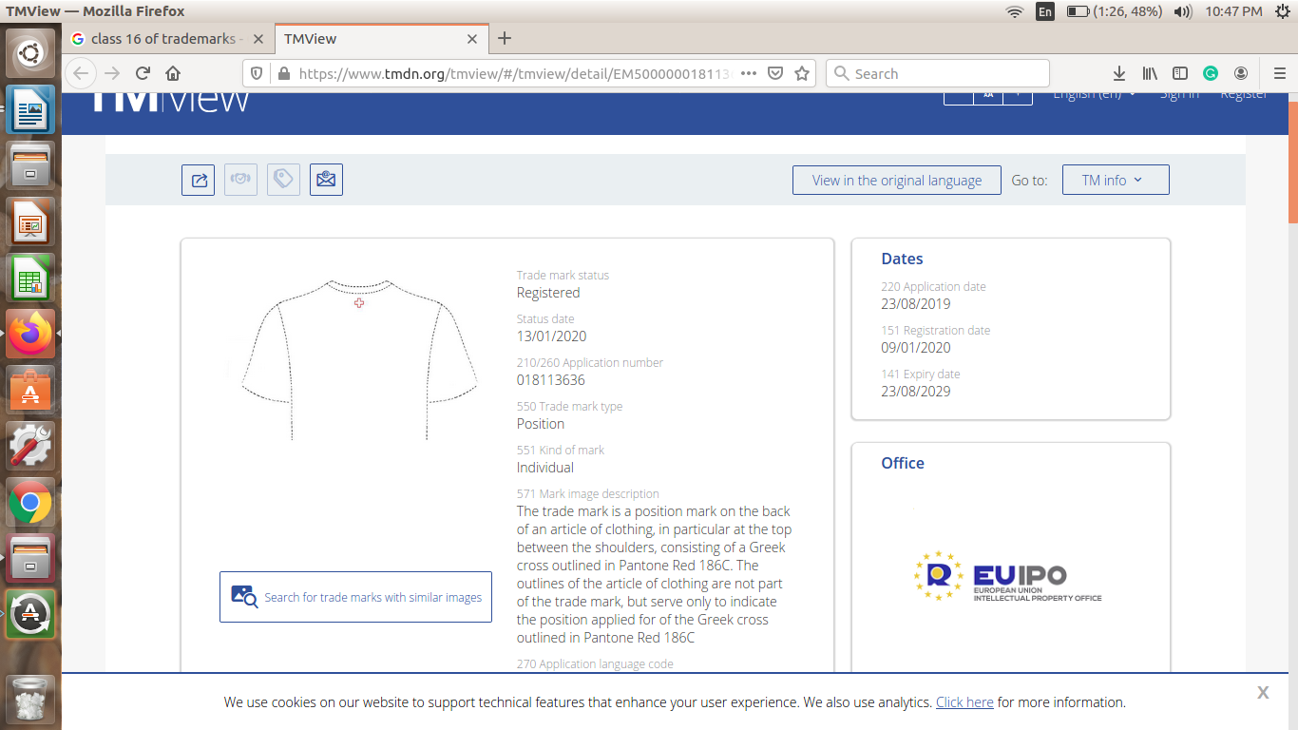The height and width of the screenshot is (730, 1298).
Task: Reload the page with the refresh icon
Action: [143, 73]
